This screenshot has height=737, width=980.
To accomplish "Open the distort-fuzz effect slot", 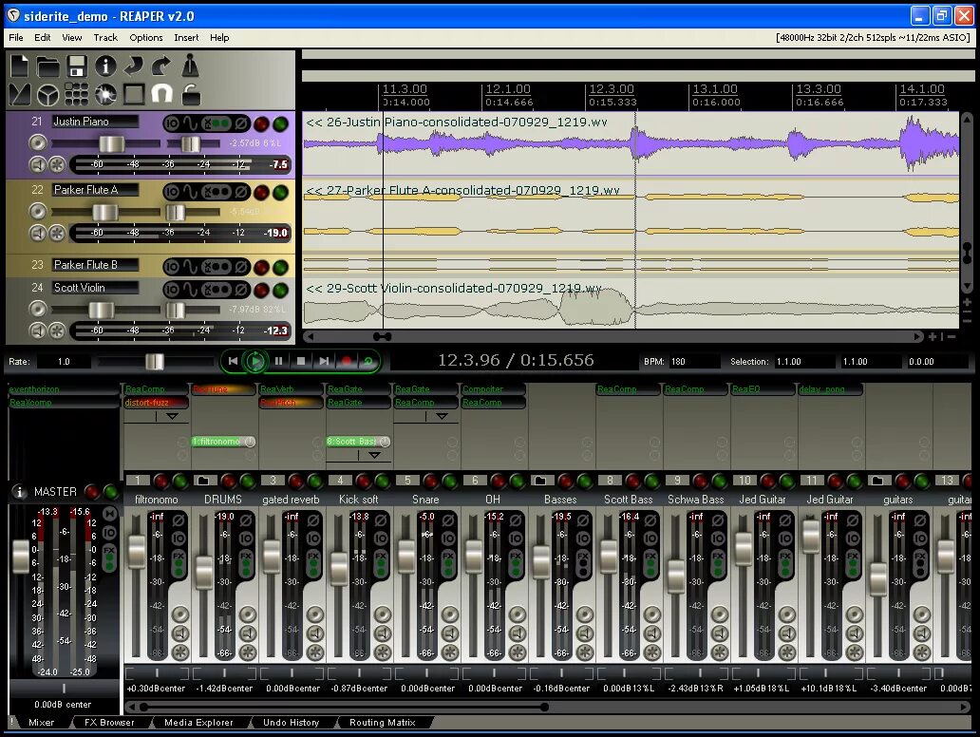I will 156,403.
